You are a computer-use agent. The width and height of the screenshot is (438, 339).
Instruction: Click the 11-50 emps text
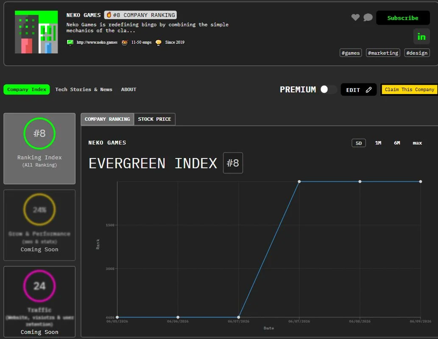pyautogui.click(x=141, y=42)
